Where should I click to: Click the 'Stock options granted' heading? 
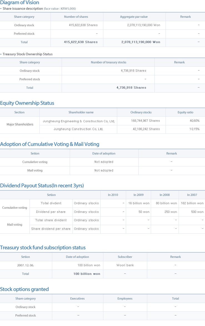tap(24, 289)
